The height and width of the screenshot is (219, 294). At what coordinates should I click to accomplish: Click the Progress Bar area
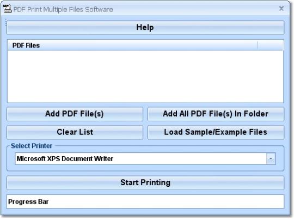[x=145, y=202]
